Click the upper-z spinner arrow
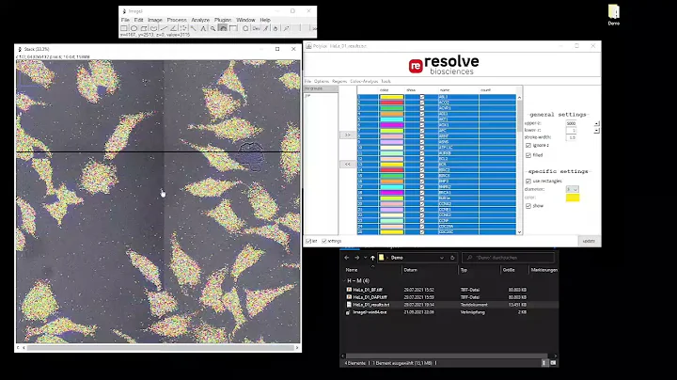This screenshot has height=380, width=677. point(597,123)
